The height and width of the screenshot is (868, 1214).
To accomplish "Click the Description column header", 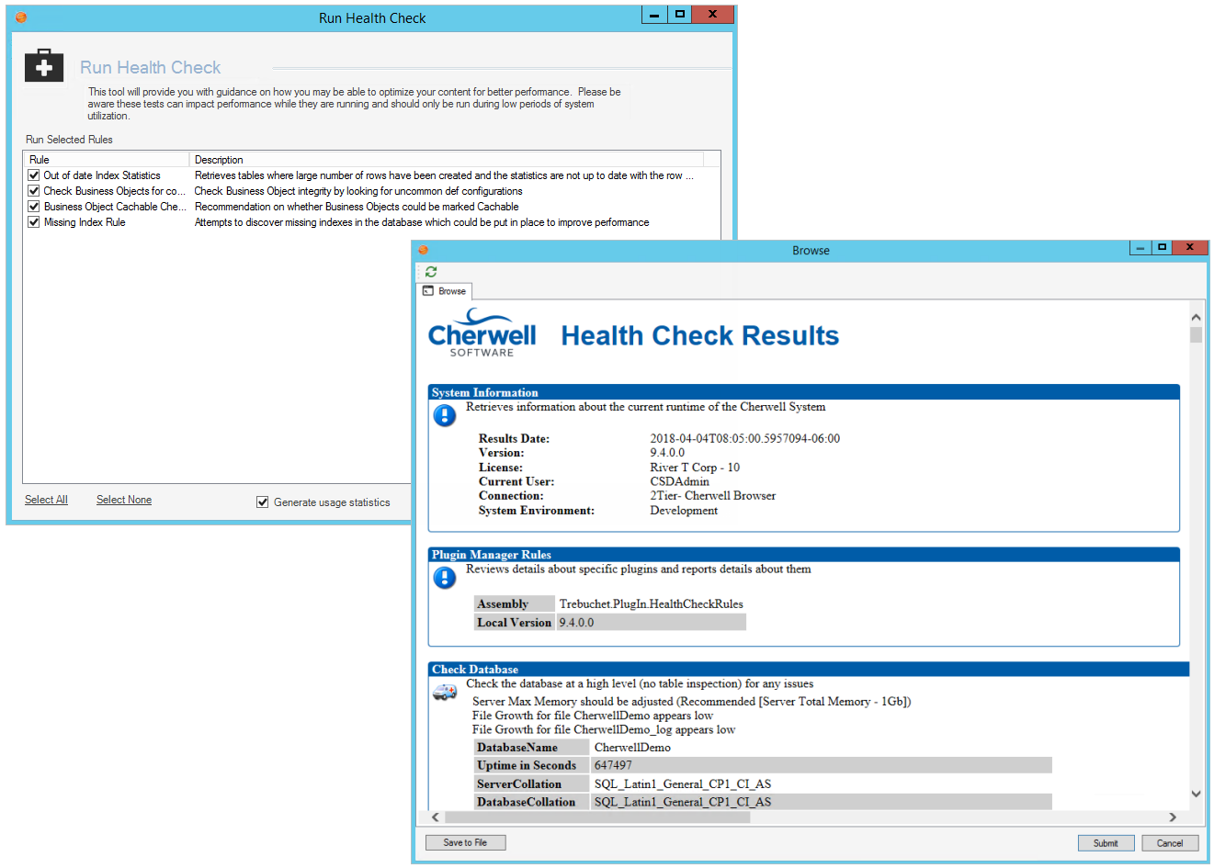I will [x=447, y=160].
